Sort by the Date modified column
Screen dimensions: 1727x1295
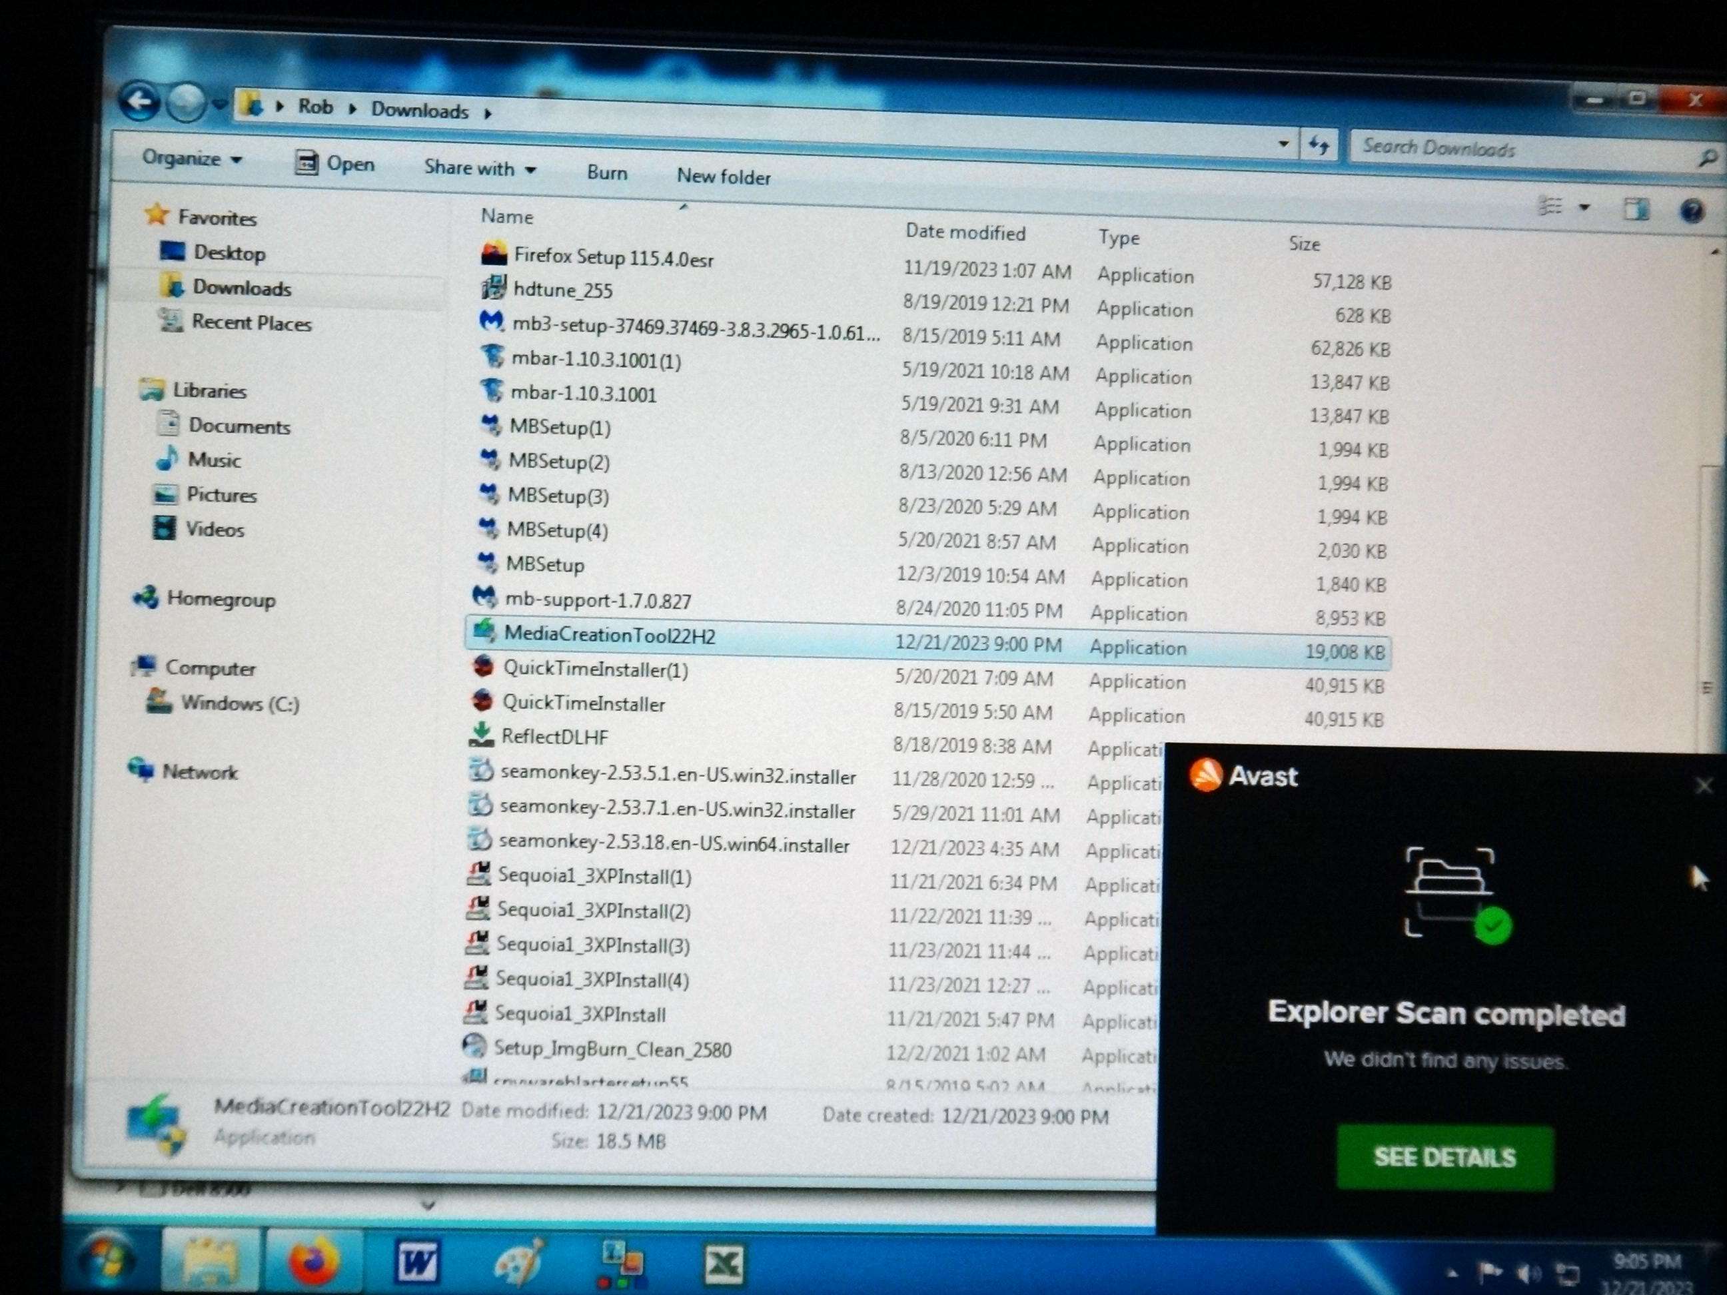(965, 232)
